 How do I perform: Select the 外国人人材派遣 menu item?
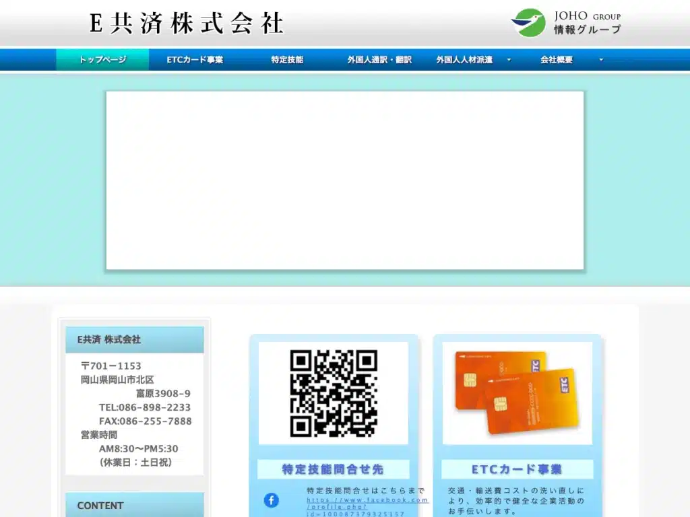464,60
